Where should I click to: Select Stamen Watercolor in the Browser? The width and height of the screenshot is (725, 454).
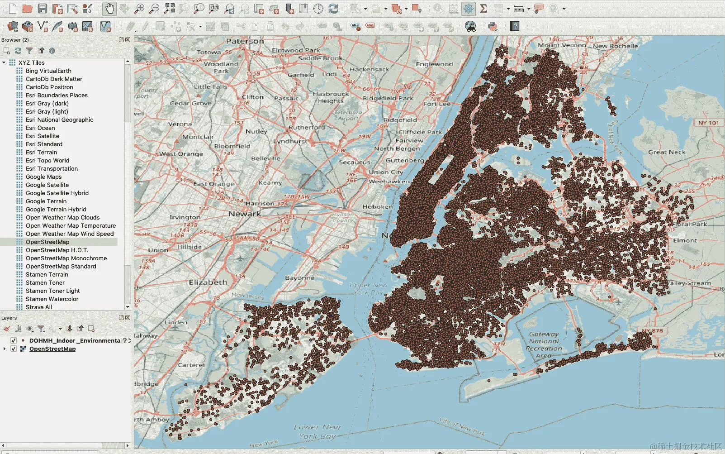(x=52, y=299)
